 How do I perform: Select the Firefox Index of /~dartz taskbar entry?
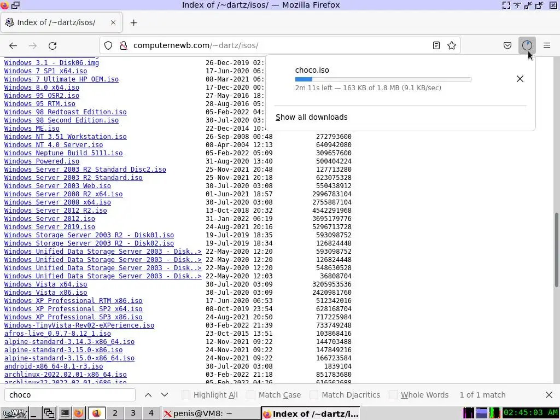[310, 413]
